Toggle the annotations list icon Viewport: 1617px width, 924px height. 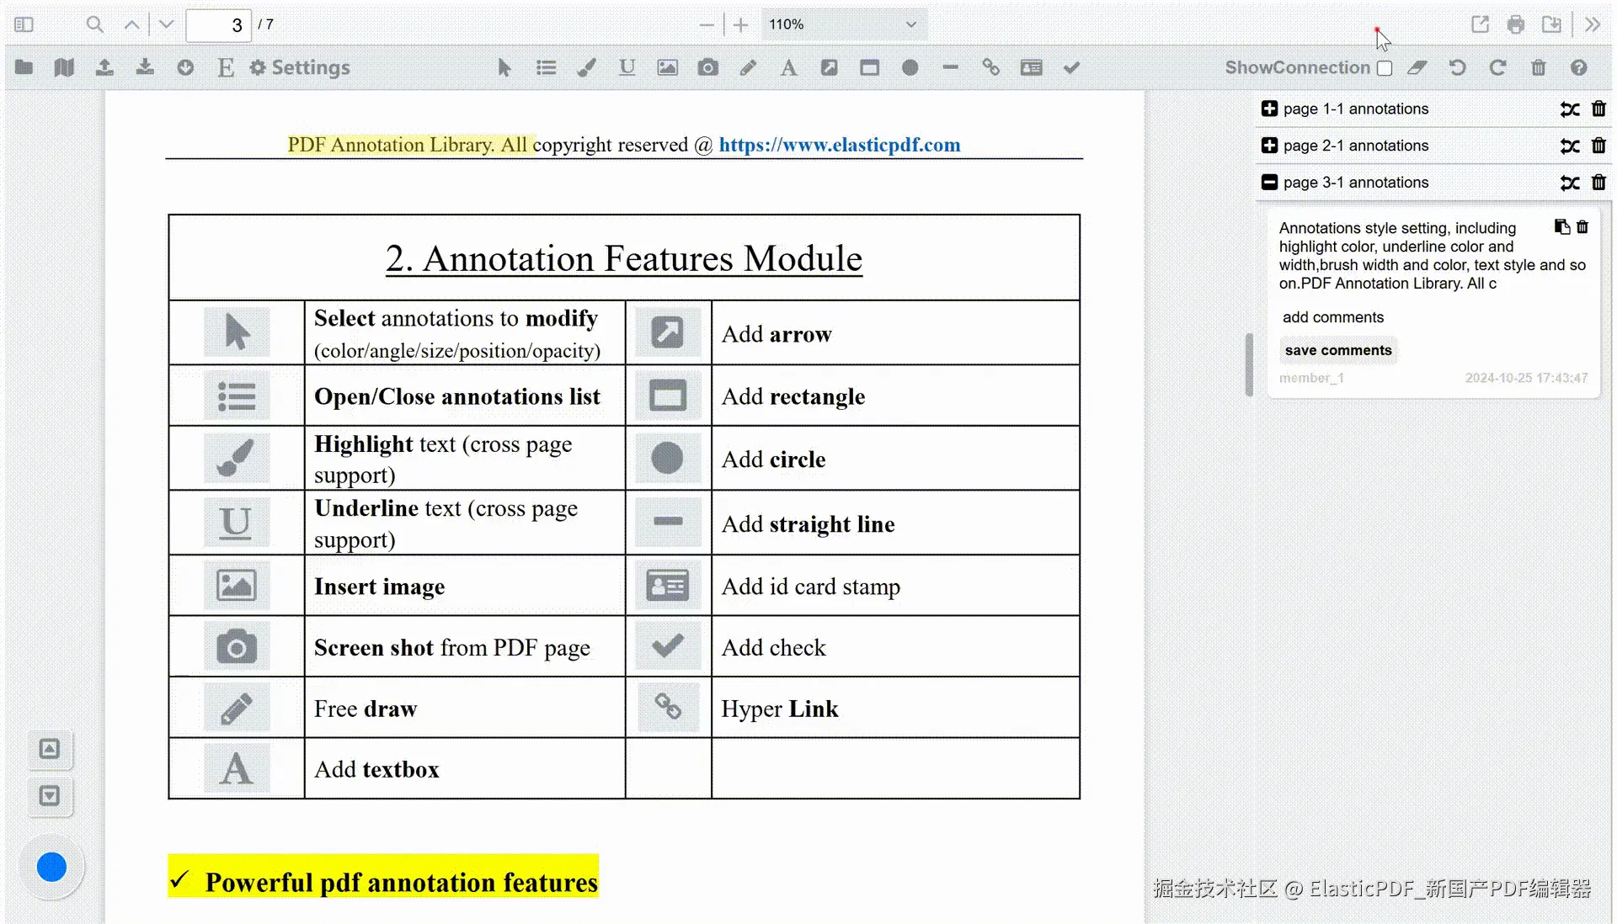click(x=546, y=67)
